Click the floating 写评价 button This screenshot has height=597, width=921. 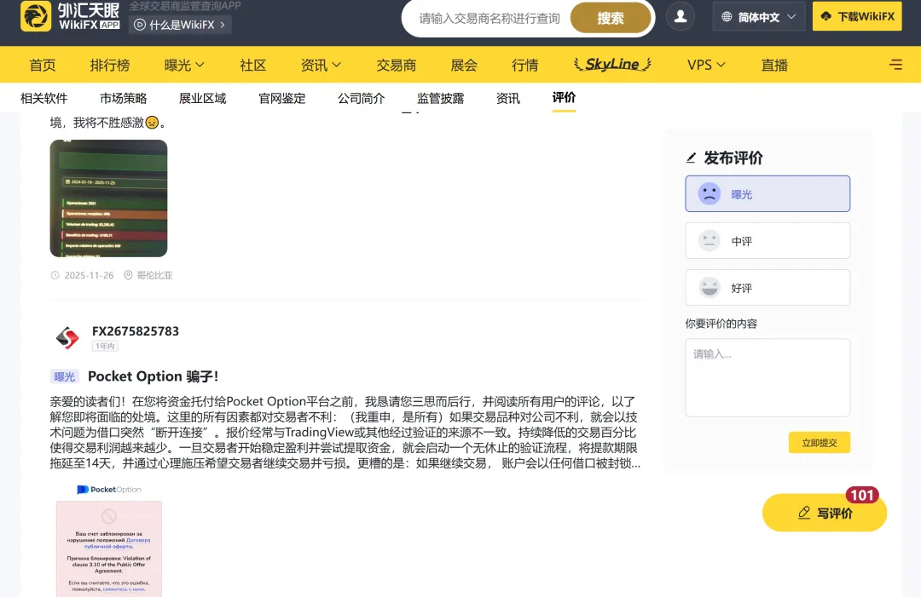click(x=825, y=513)
